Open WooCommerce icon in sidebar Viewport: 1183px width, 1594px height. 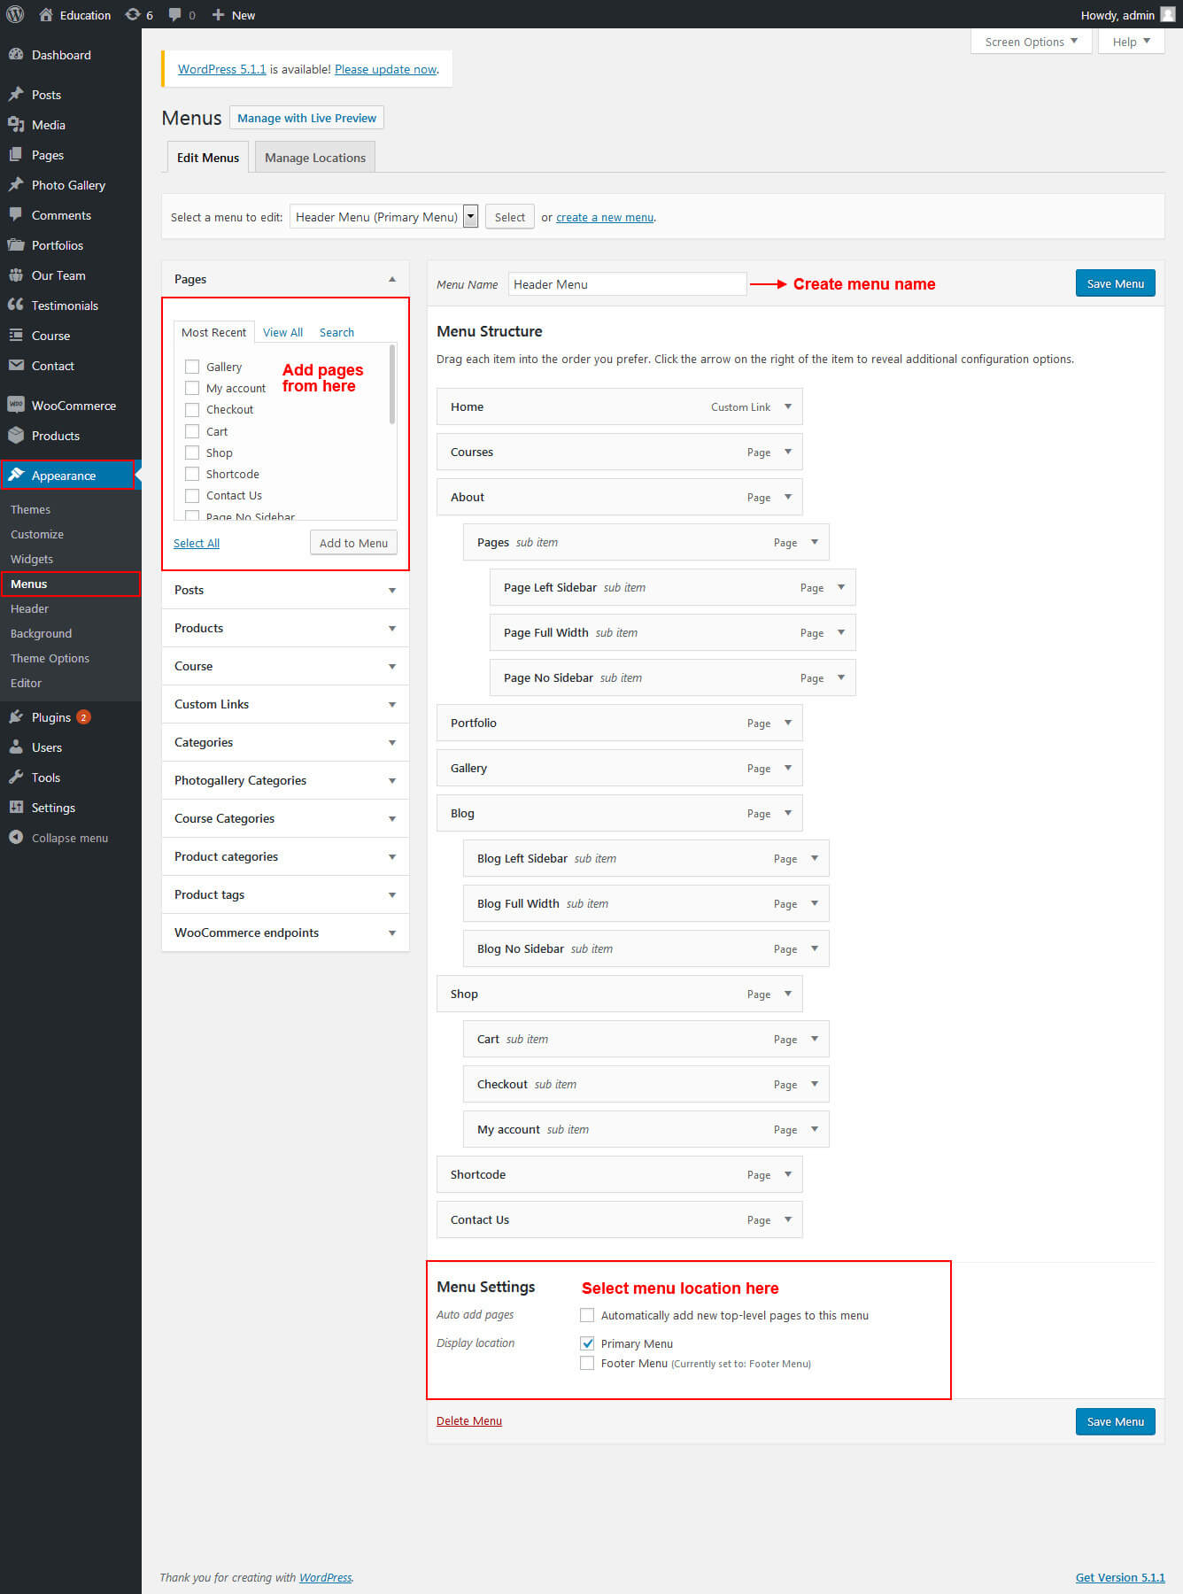(x=16, y=405)
